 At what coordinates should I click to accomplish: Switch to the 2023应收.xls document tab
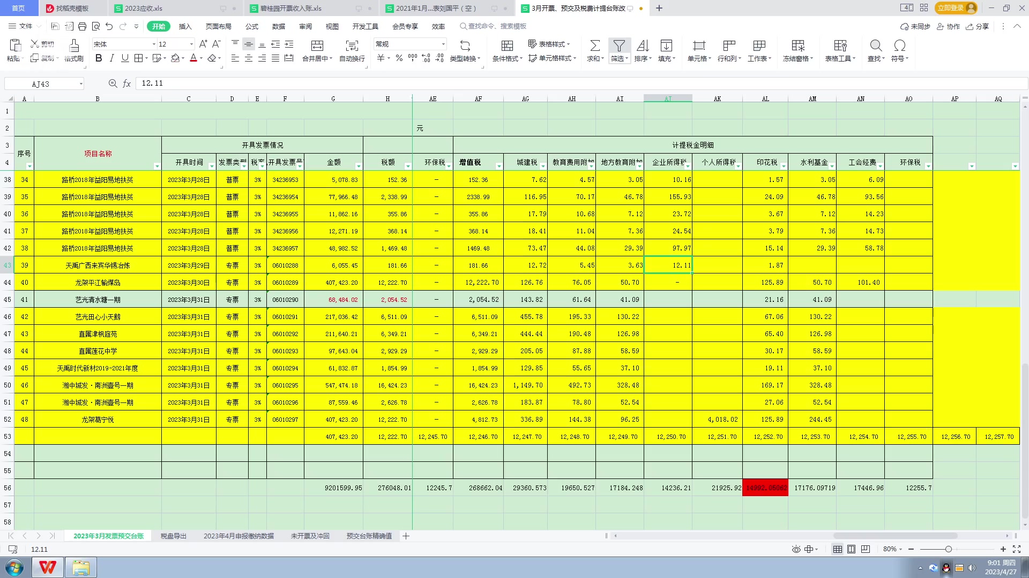144,8
